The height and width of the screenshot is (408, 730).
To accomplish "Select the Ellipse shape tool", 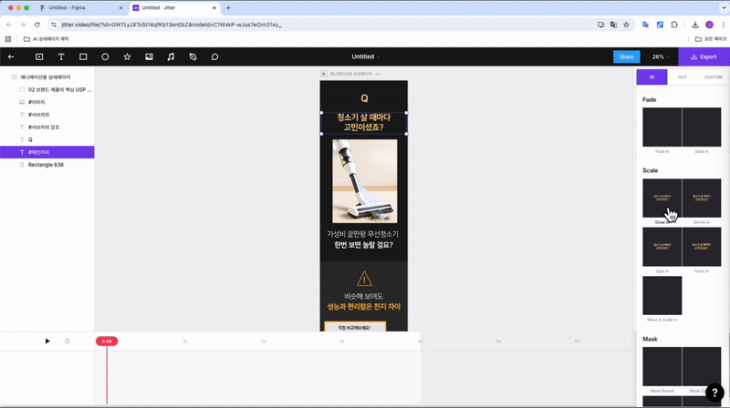I will click(x=105, y=56).
